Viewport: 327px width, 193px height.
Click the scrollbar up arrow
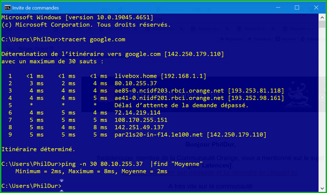click(322, 17)
